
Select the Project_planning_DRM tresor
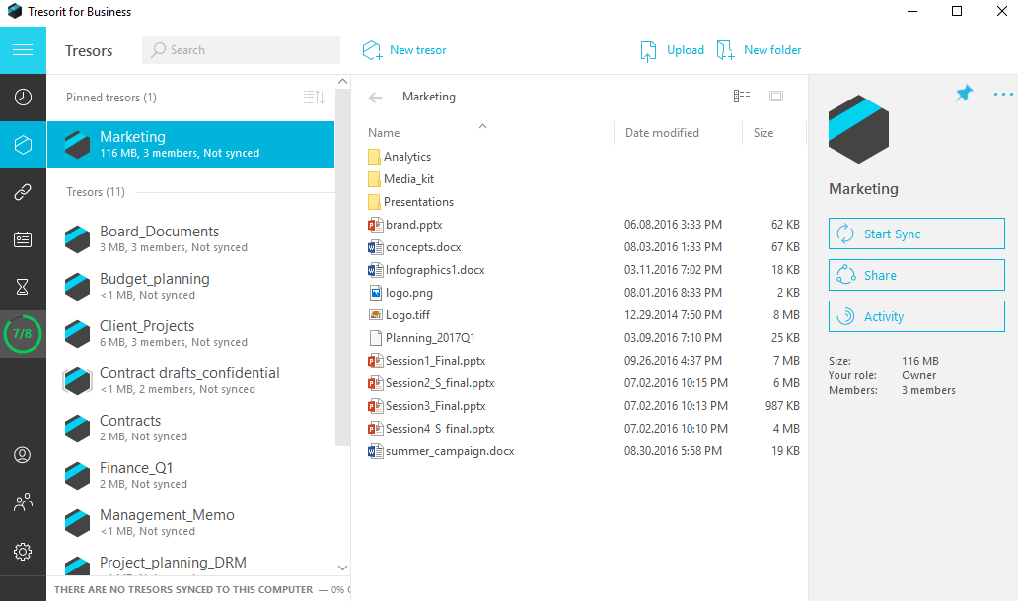pos(191,562)
